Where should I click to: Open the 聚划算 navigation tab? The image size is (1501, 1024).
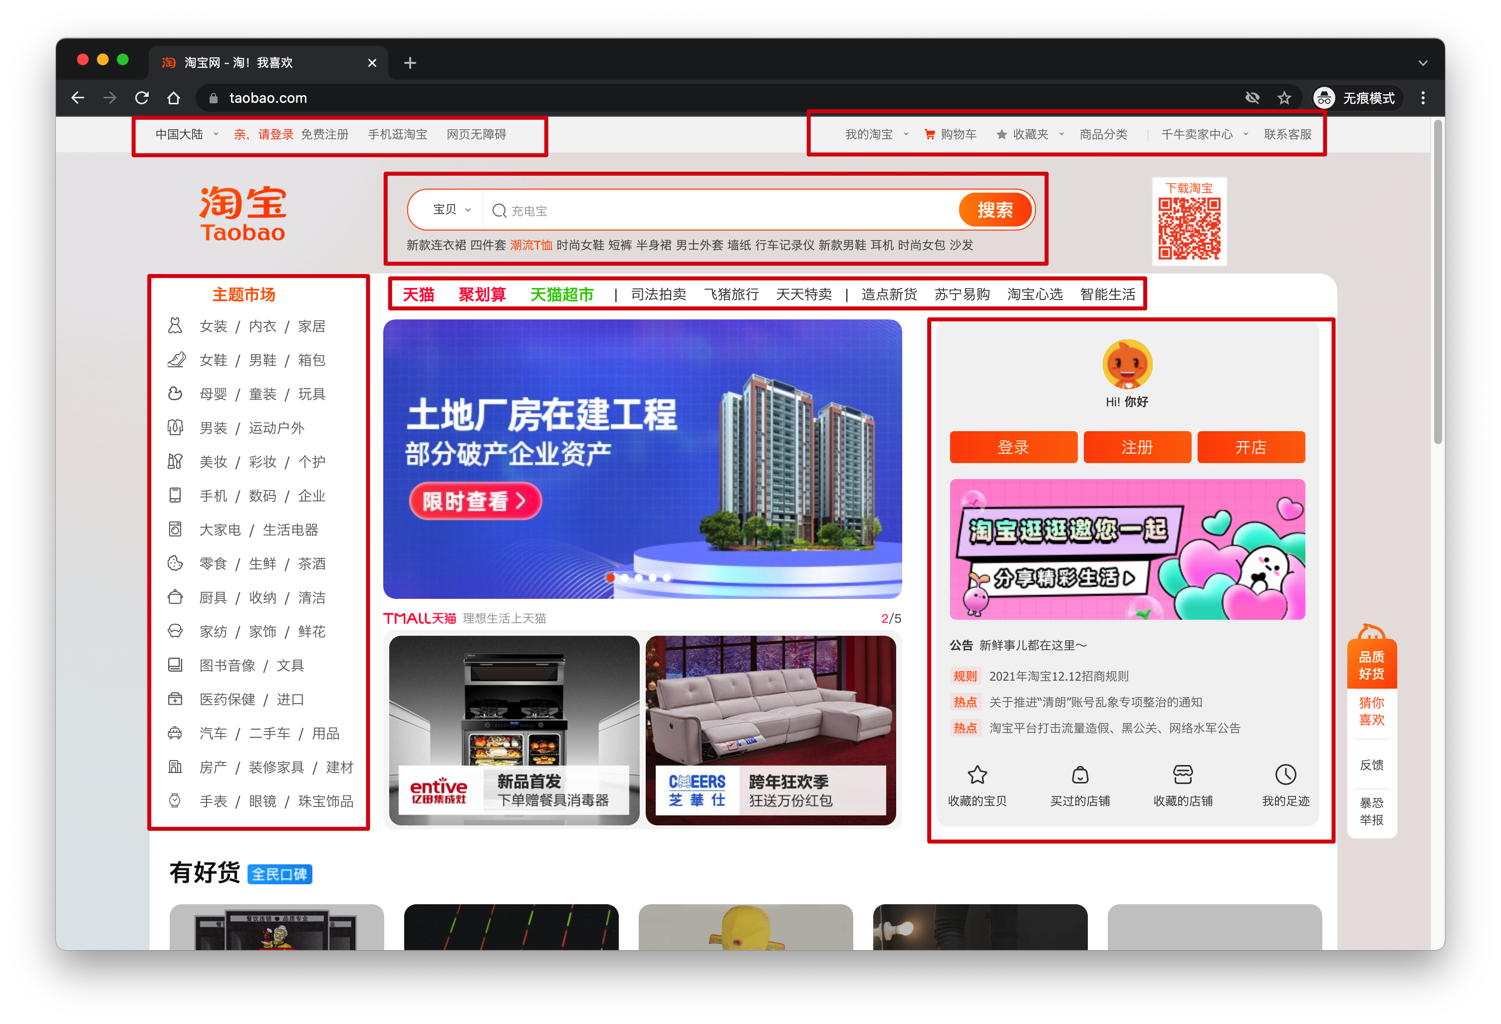click(x=482, y=294)
